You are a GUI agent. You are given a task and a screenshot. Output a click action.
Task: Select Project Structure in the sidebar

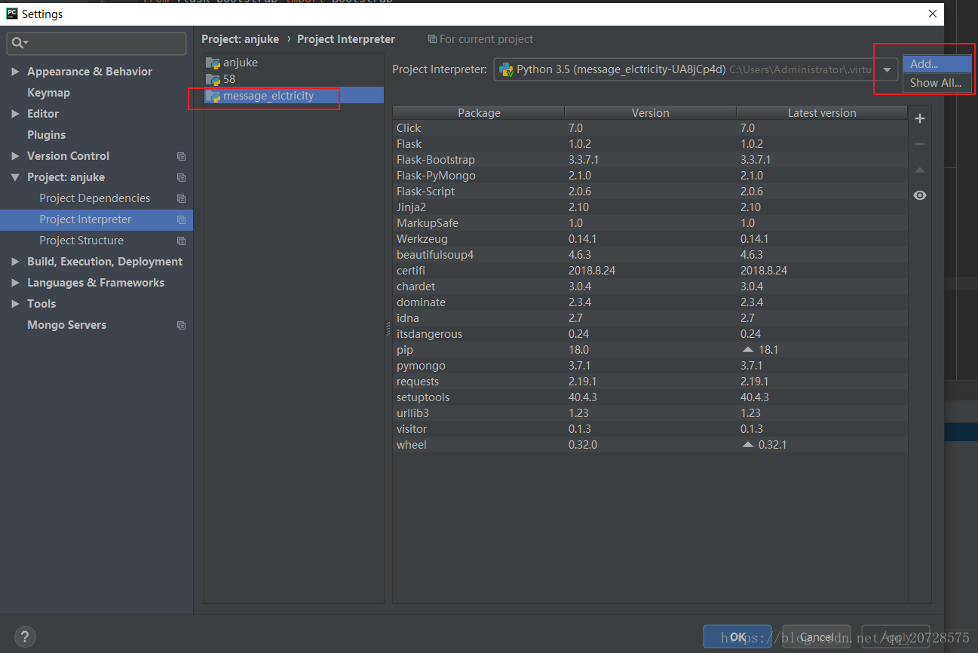[81, 240]
